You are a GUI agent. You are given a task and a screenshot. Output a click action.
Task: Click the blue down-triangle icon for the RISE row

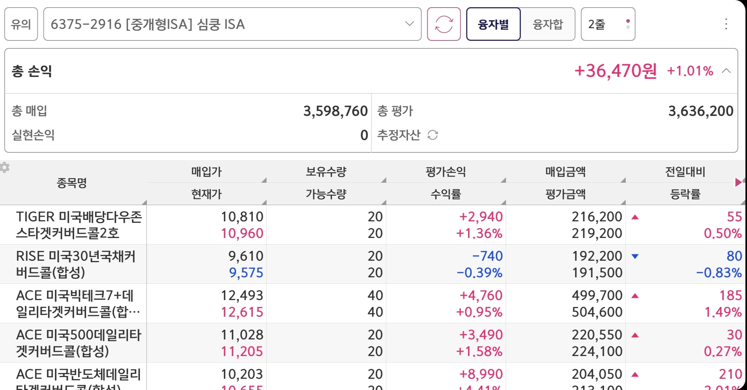pyautogui.click(x=635, y=256)
